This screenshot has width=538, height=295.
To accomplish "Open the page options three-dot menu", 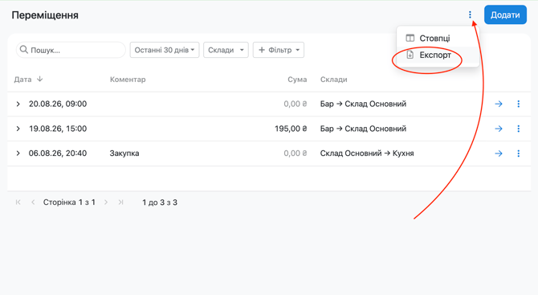I will coord(470,14).
